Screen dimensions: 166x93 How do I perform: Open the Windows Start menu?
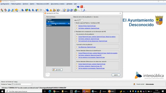tap(2, 91)
